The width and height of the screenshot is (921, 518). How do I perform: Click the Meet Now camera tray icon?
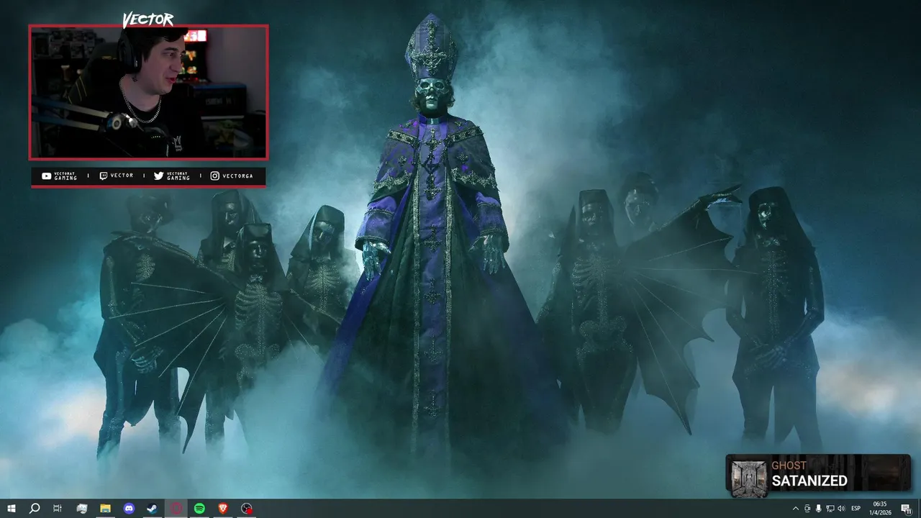[807, 509]
